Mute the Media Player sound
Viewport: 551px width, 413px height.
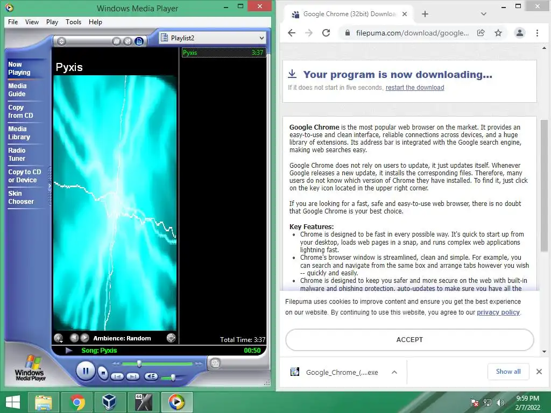151,376
